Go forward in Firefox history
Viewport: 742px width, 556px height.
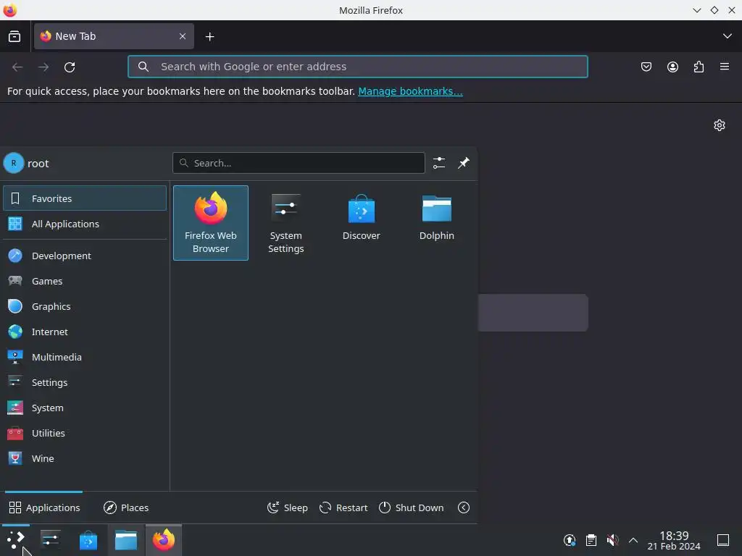click(43, 67)
